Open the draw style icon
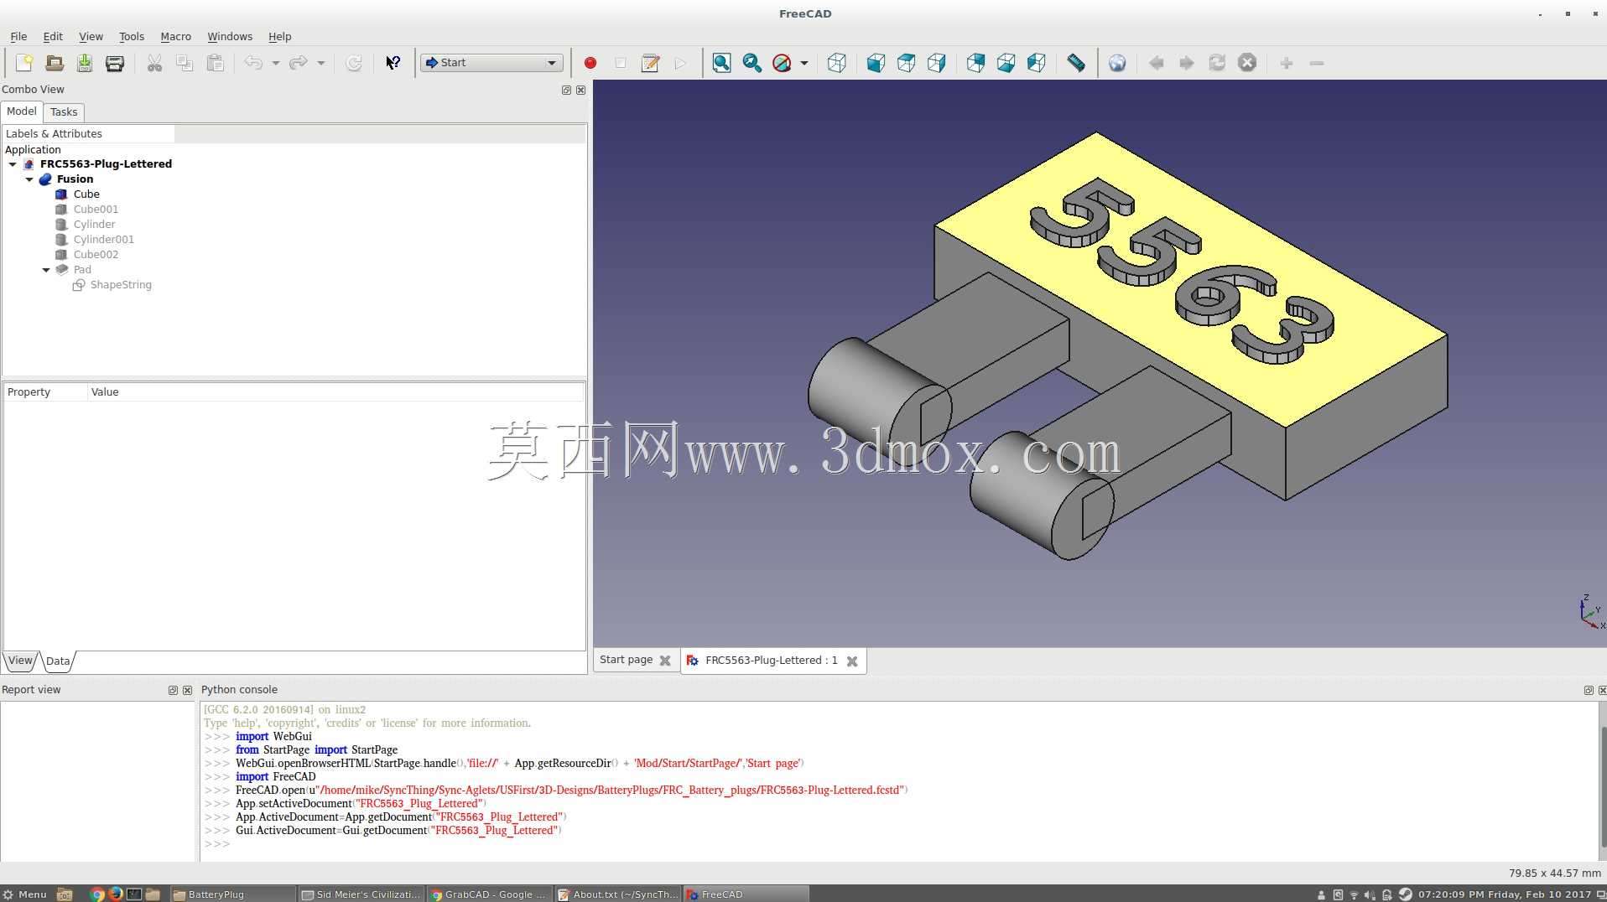This screenshot has height=902, width=1607. pyautogui.click(x=782, y=63)
